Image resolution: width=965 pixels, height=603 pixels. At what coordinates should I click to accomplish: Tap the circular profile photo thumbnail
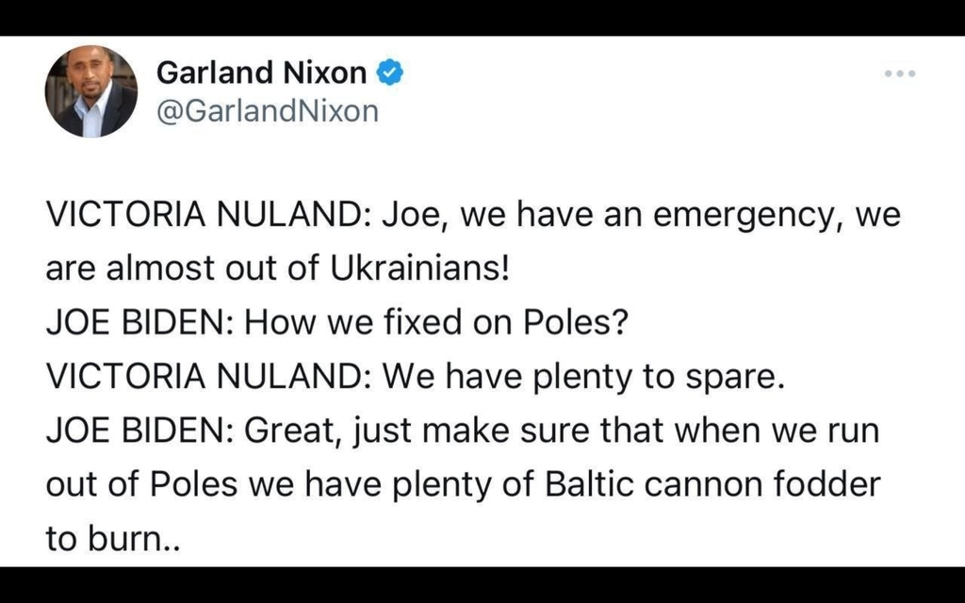pyautogui.click(x=91, y=90)
